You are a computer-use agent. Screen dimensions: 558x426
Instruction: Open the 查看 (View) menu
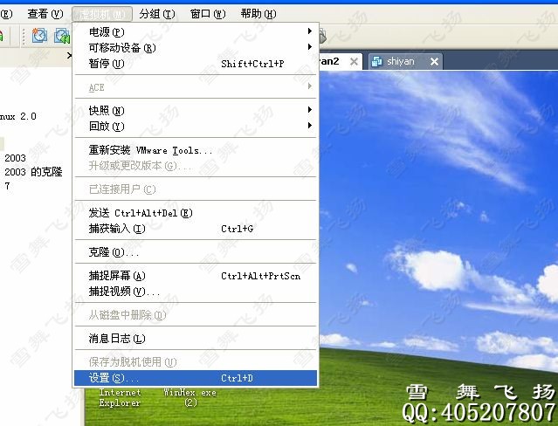tap(45, 13)
